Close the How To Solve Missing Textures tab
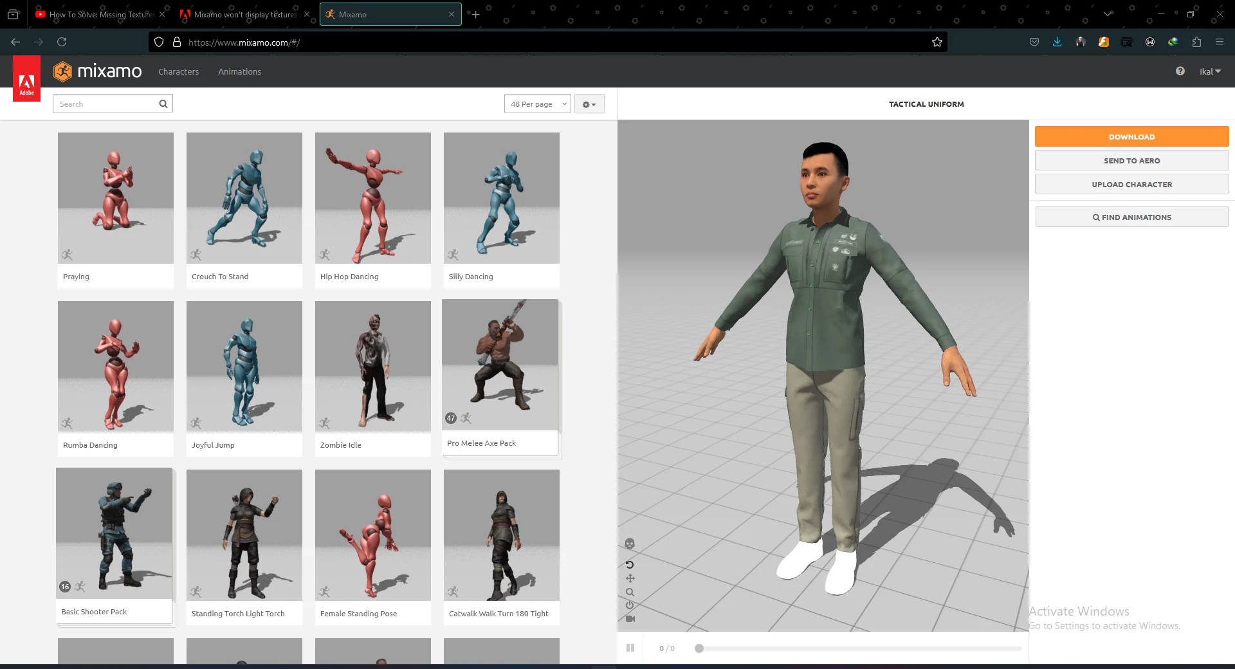The width and height of the screenshot is (1235, 669). [x=162, y=14]
